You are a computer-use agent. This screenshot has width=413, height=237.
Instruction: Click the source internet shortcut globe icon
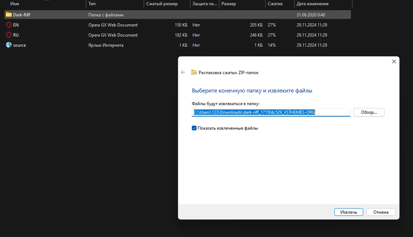(x=9, y=45)
